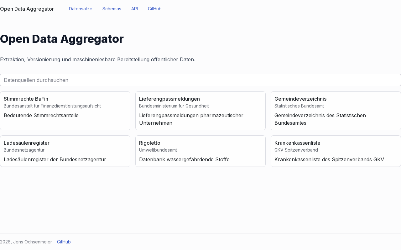Open the Datensätze navigation link
The height and width of the screenshot is (250, 401).
(81, 9)
